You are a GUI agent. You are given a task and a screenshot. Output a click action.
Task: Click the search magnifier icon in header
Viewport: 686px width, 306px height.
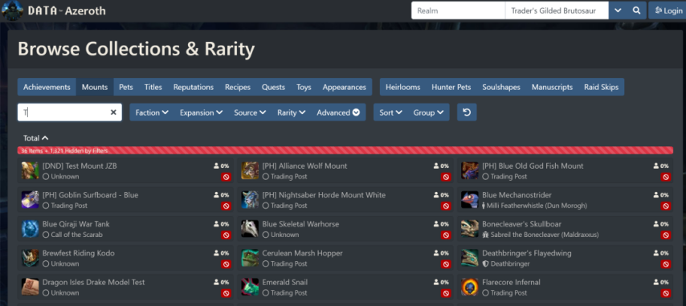click(x=636, y=10)
